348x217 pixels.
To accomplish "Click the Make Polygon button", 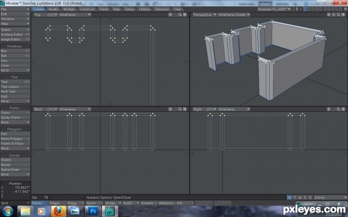I will (15, 139).
